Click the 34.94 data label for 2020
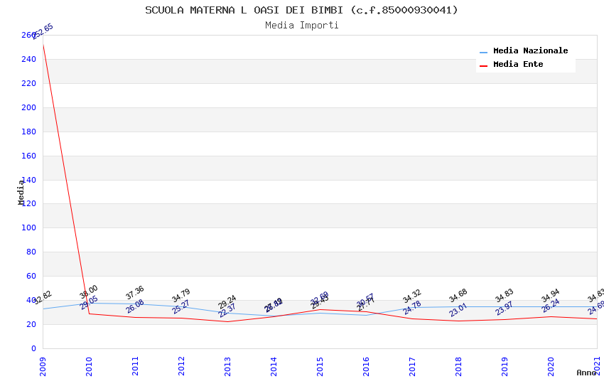 [x=551, y=296]
